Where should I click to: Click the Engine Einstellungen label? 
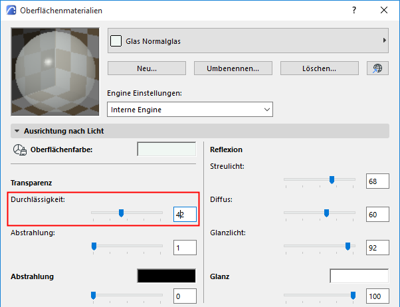click(144, 94)
